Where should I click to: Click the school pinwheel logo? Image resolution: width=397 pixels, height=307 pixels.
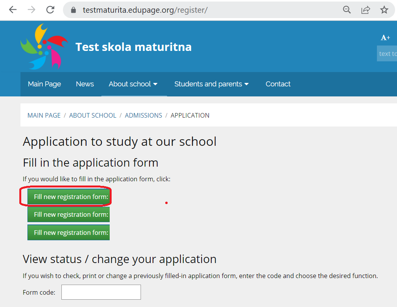(x=44, y=47)
